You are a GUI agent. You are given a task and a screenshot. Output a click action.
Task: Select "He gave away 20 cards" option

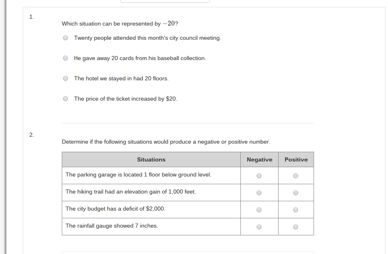[65, 58]
